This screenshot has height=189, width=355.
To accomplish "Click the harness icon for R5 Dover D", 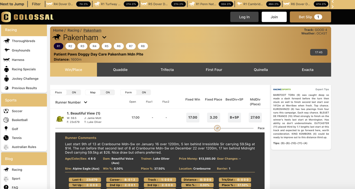I will click(x=144, y=4).
